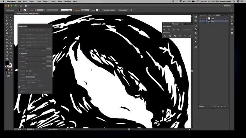The image size is (246, 138).
Task: Toggle visibility of Layer 1
Action: pos(200,21)
